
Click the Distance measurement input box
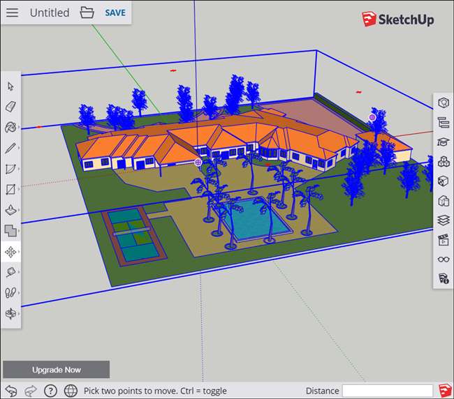pos(388,391)
